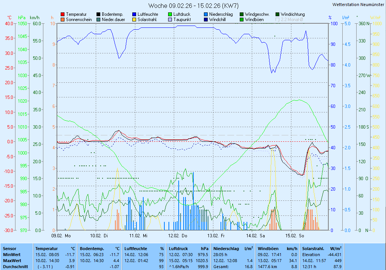Click the green Luftdruck legend box
Screen dimensions: 386x270
coord(170,14)
